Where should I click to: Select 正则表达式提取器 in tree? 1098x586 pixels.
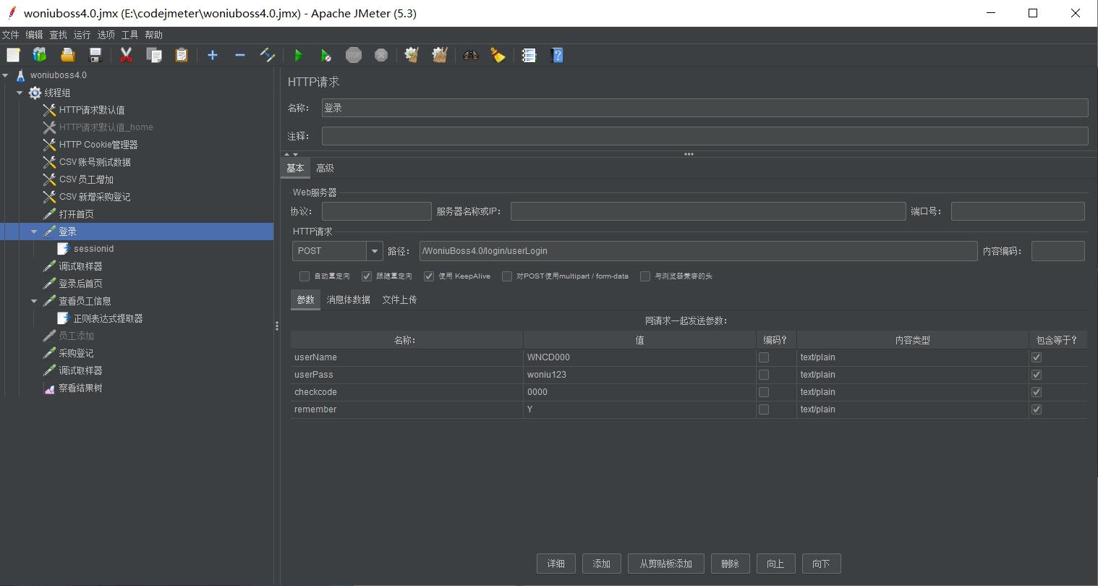click(108, 318)
